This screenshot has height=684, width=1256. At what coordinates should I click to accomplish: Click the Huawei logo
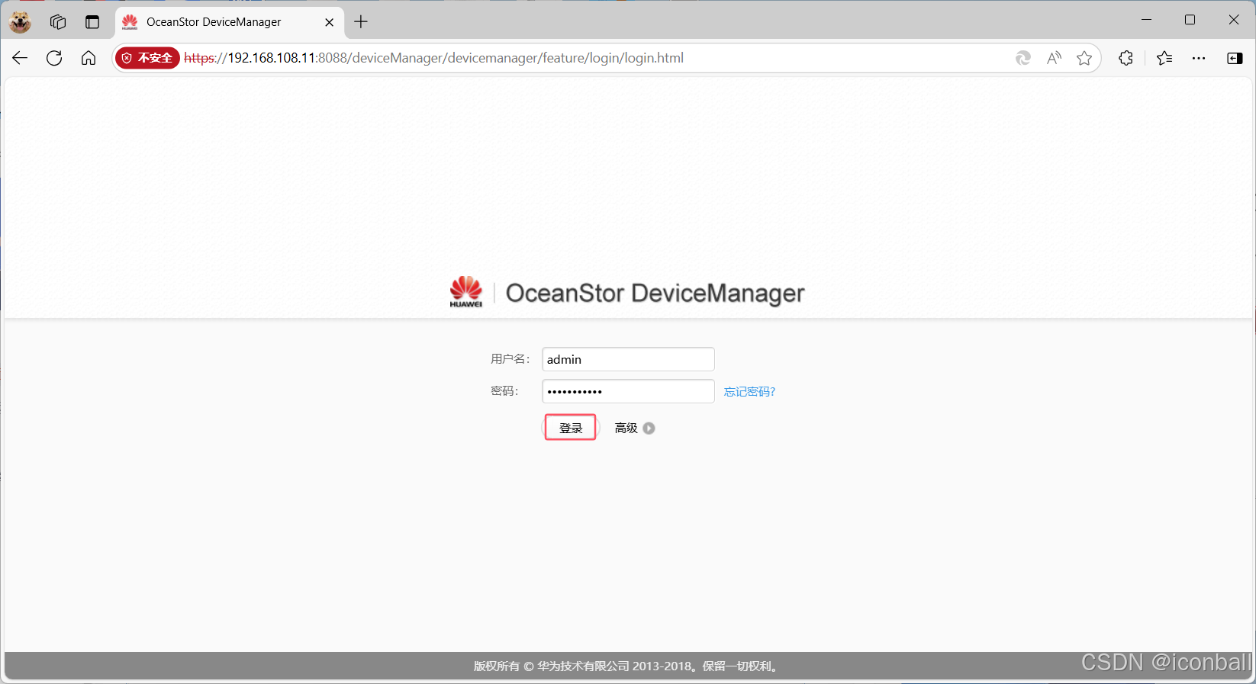466,292
